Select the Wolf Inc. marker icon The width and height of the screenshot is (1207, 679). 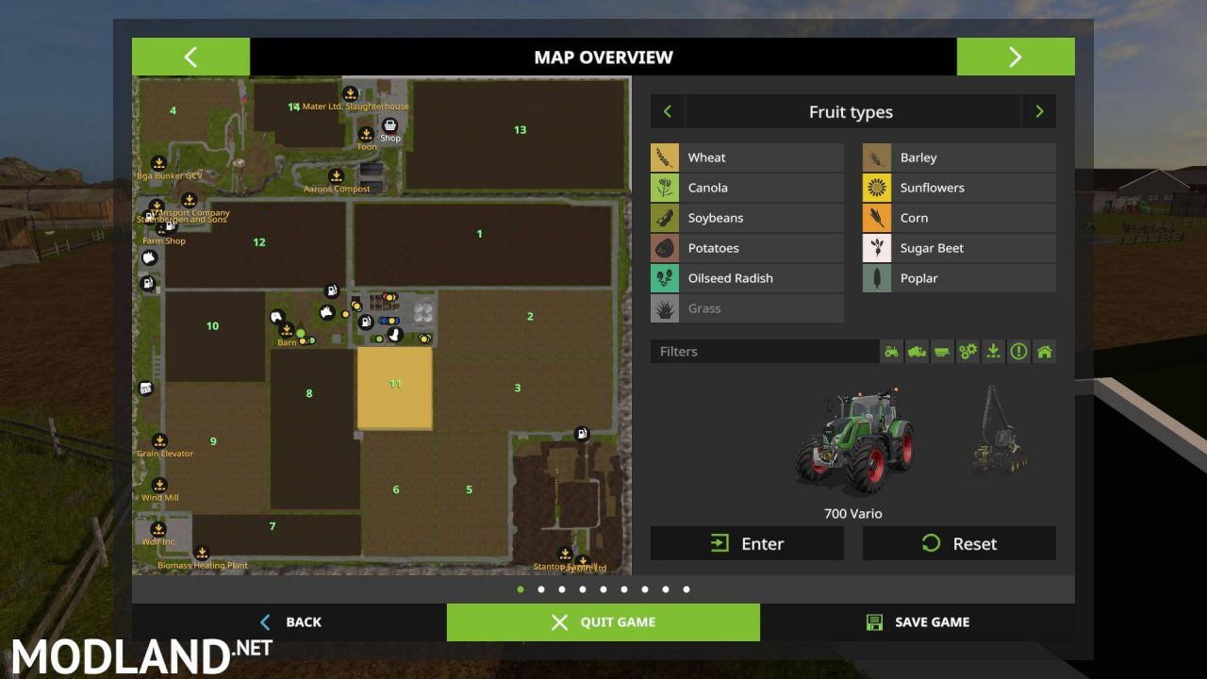point(158,529)
